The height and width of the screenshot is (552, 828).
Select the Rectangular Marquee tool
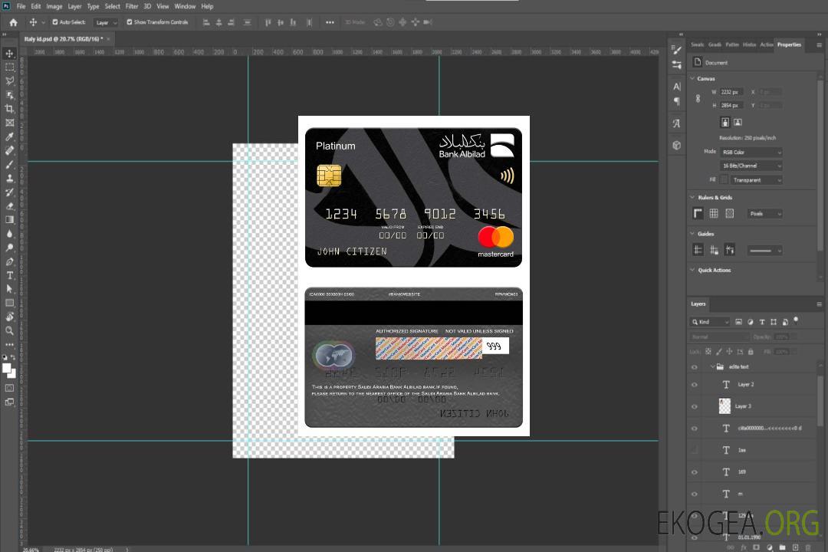9,67
